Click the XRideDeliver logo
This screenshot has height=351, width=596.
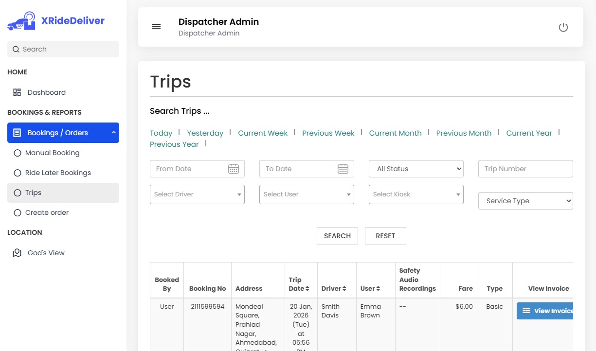(56, 21)
